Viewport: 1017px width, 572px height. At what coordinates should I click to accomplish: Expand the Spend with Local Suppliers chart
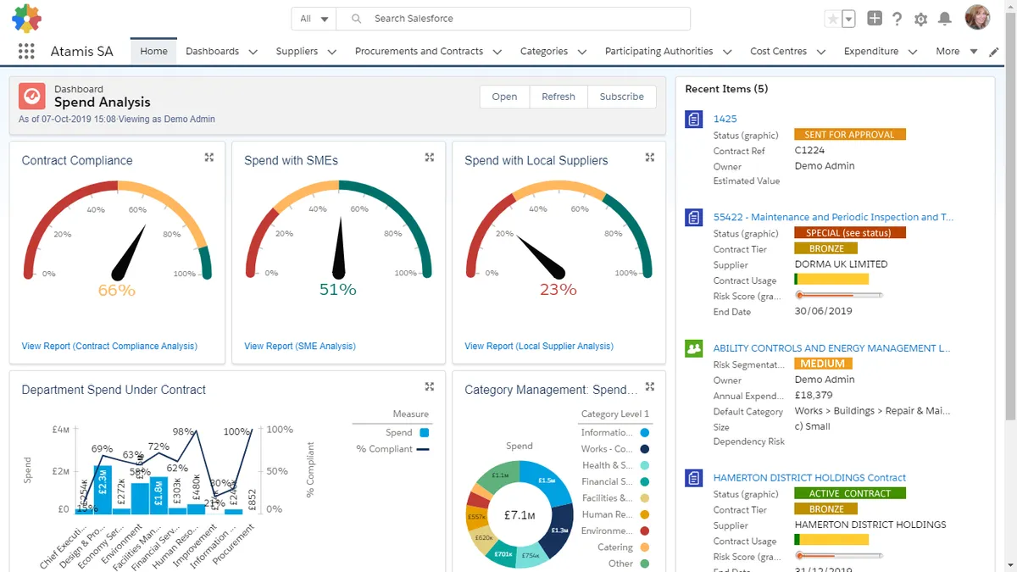pos(650,158)
